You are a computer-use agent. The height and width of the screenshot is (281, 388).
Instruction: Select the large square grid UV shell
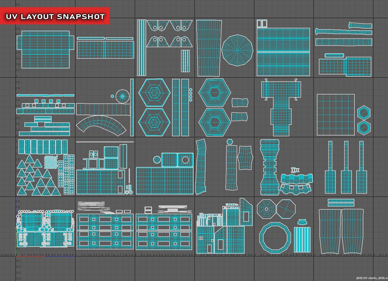click(336, 115)
